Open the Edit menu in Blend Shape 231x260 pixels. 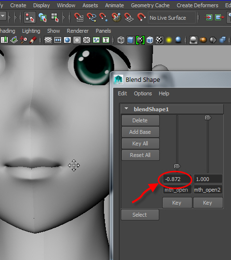122,93
